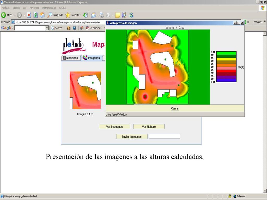
Task: Click the Windows flag logo
Action: [262, 8]
